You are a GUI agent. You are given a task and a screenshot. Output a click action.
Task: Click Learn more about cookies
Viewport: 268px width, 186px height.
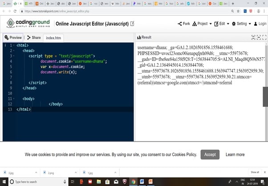coord(235,154)
